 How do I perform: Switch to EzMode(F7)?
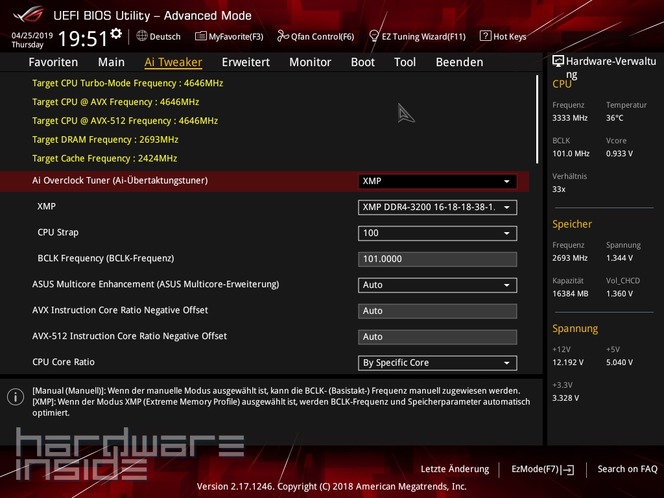[x=542, y=469]
